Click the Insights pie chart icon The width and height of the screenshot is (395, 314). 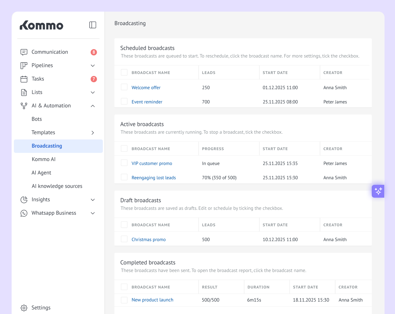click(x=24, y=200)
